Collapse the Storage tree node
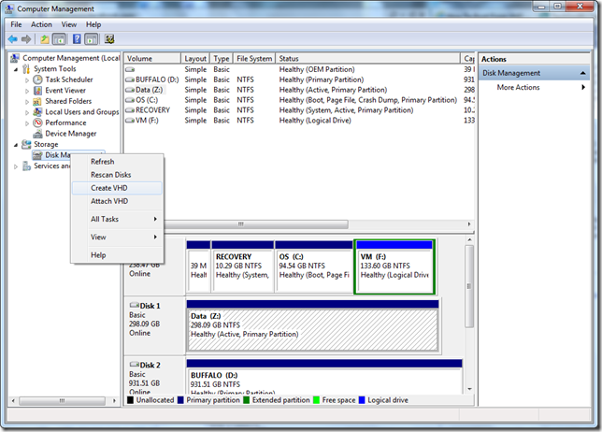The width and height of the screenshot is (602, 432). 16,145
